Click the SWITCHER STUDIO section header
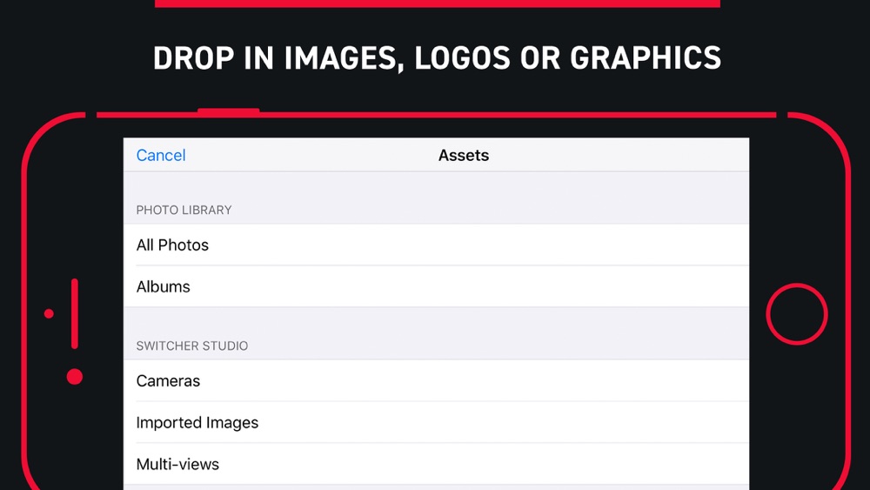 point(192,346)
